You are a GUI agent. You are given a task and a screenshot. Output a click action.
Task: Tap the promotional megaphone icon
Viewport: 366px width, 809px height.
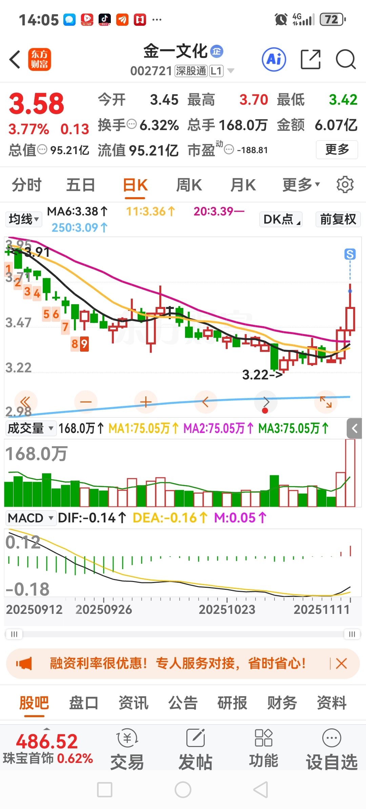point(24,663)
